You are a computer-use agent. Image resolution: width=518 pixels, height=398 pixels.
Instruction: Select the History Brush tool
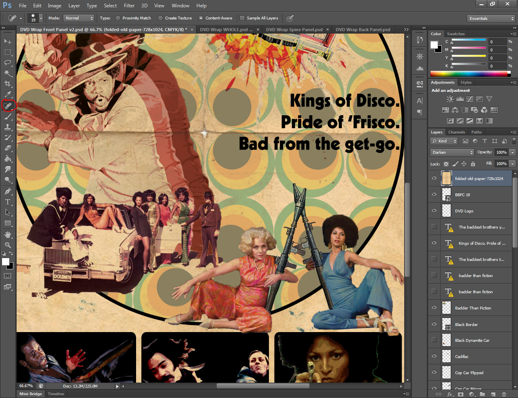click(x=8, y=138)
